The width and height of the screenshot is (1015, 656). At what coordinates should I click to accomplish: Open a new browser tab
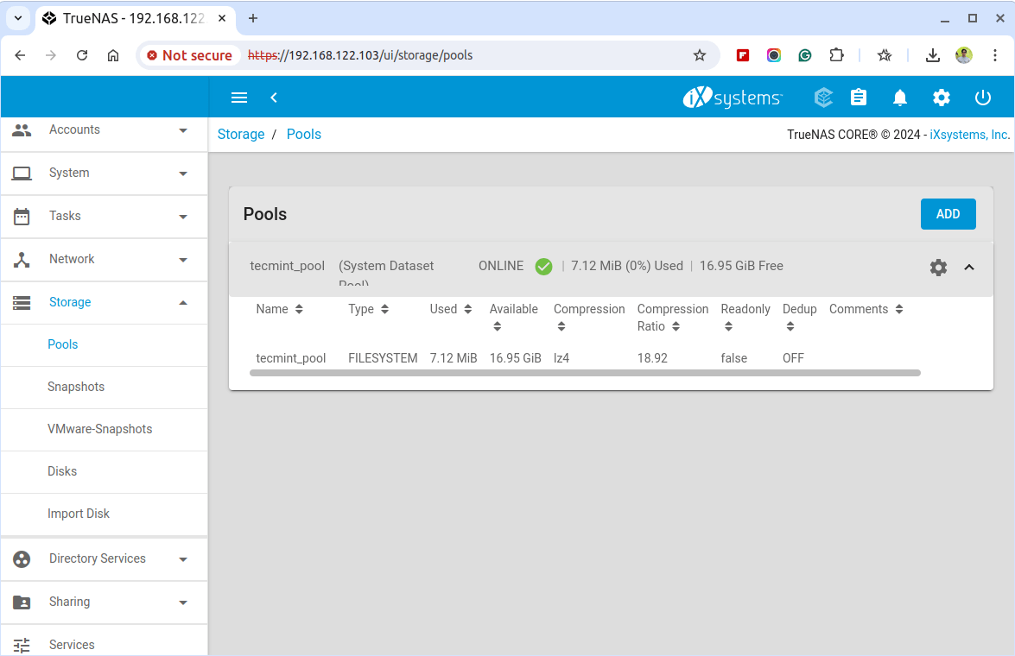point(253,18)
